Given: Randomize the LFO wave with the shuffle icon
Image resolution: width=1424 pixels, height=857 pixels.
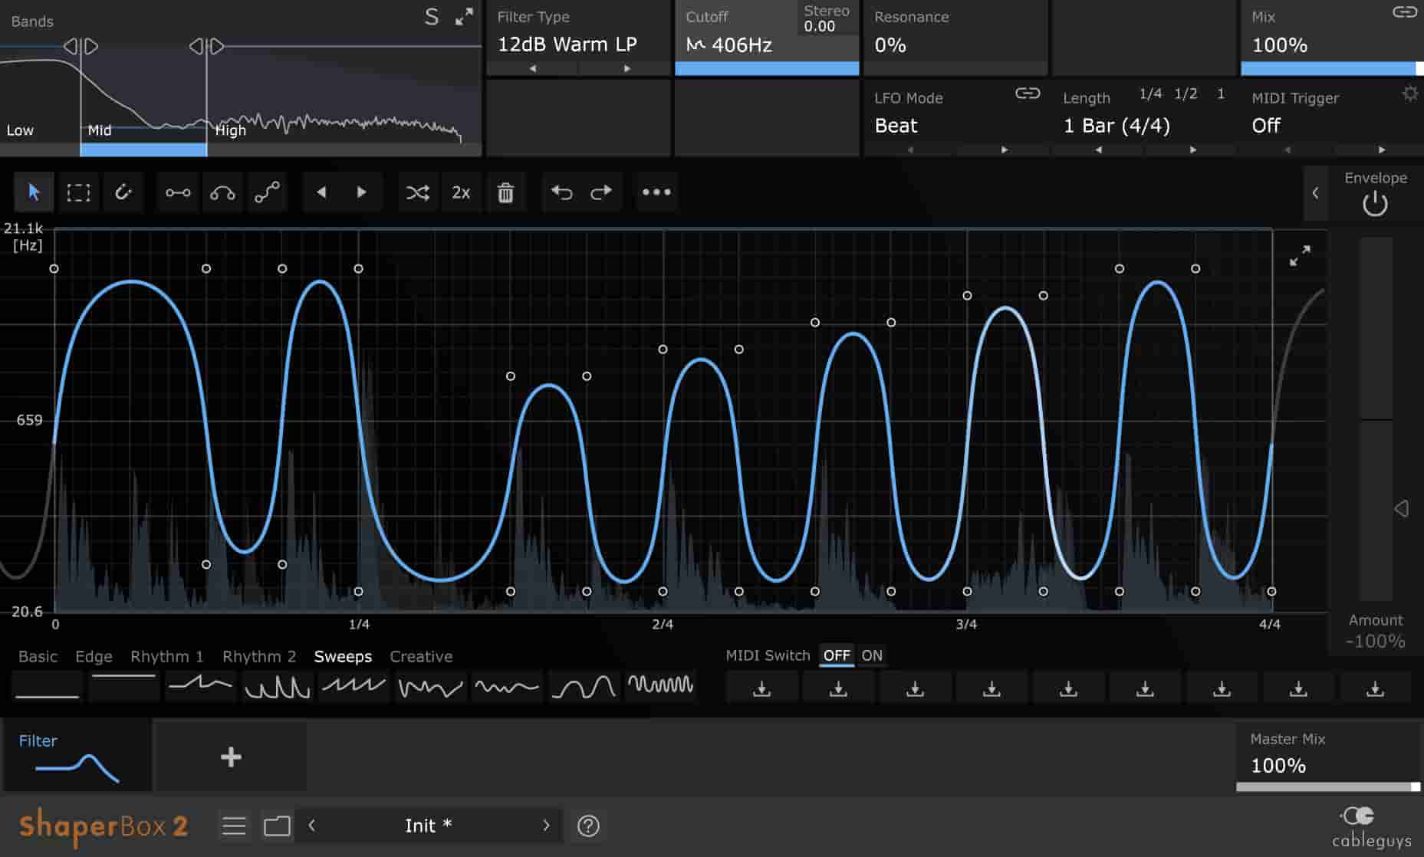Looking at the screenshot, I should 417,192.
